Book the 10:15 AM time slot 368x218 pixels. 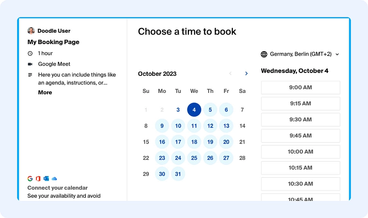point(300,168)
